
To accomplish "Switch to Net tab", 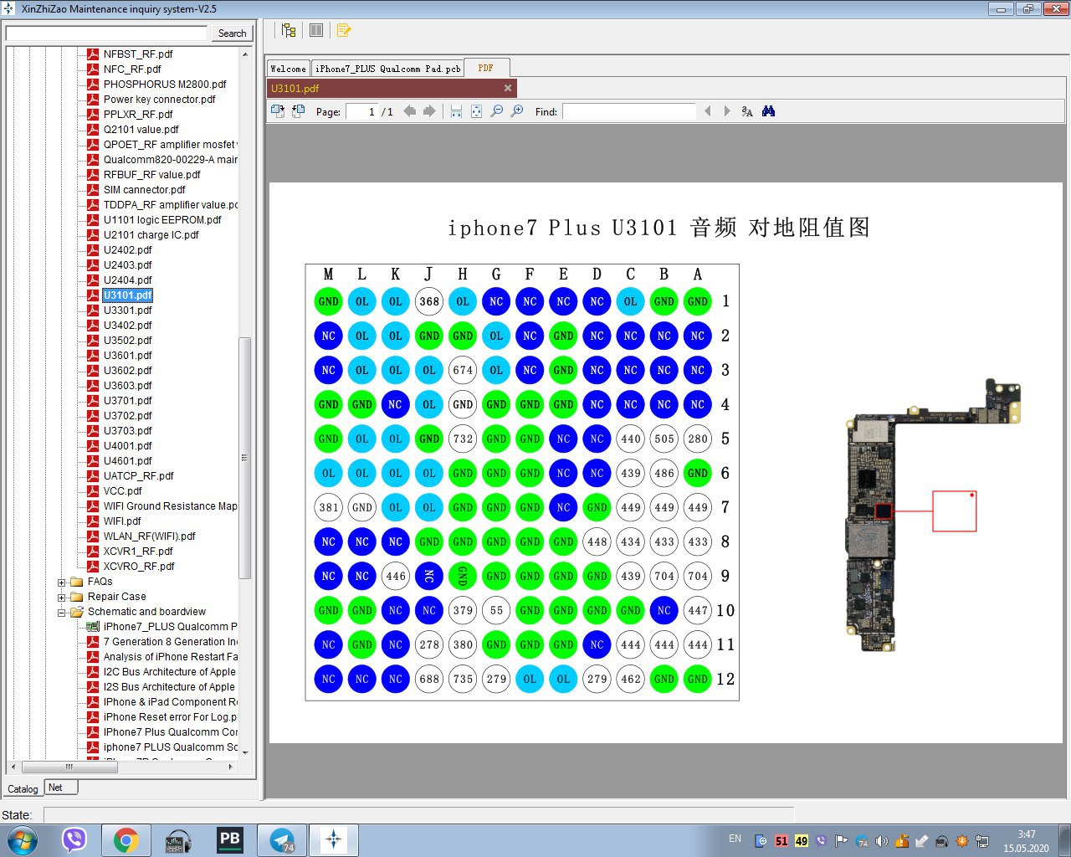I will (x=59, y=788).
